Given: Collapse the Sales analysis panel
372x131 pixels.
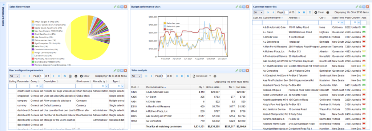Looking at the screenshot, I should [x=244, y=70].
